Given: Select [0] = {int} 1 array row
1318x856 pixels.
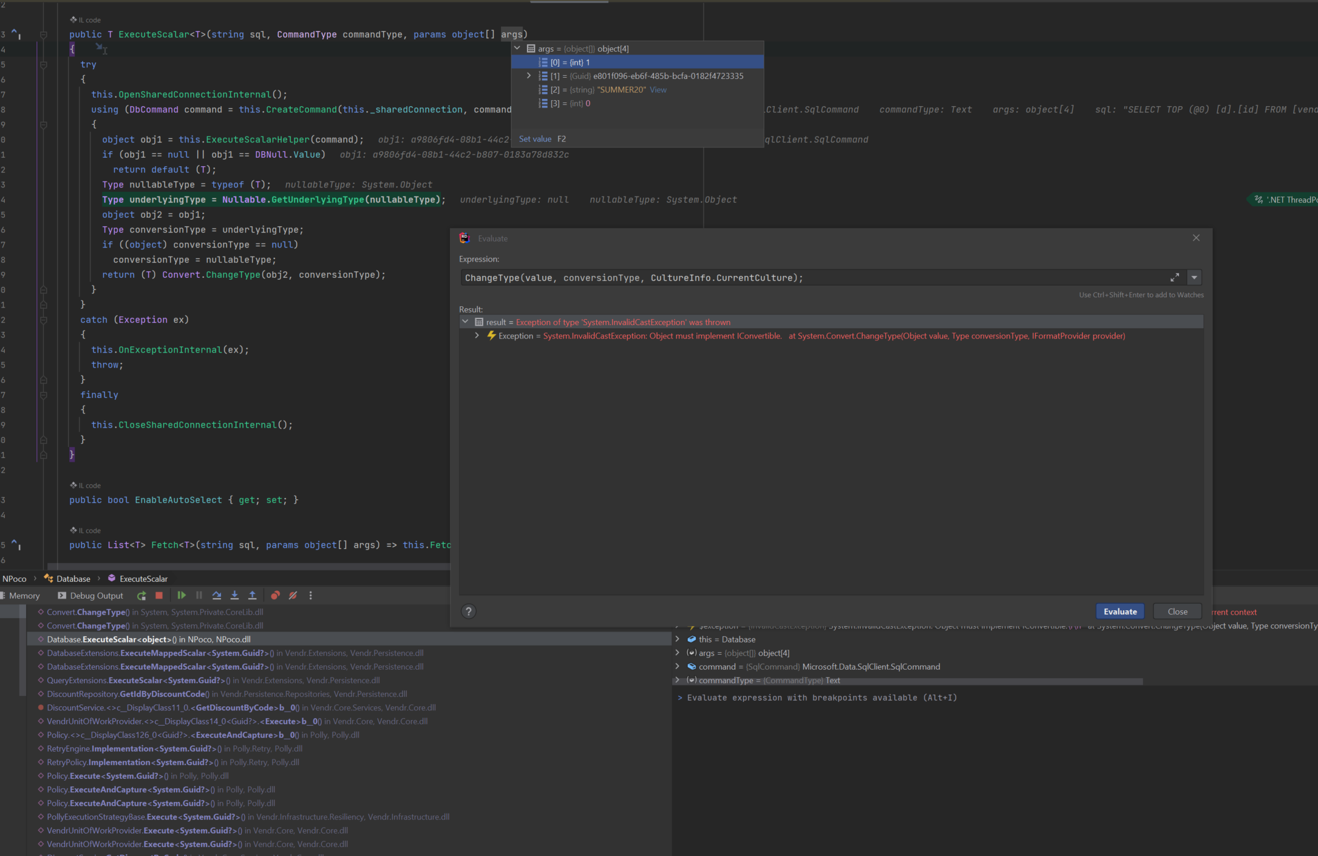Looking at the screenshot, I should pyautogui.click(x=637, y=62).
